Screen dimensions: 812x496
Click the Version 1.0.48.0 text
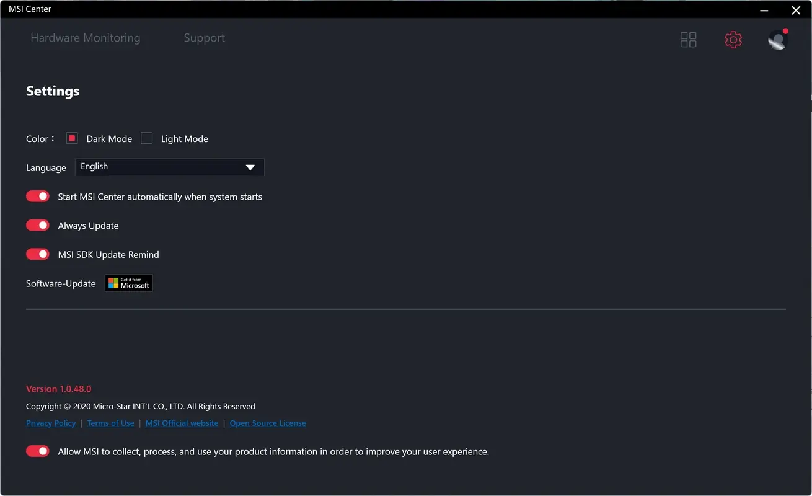59,389
